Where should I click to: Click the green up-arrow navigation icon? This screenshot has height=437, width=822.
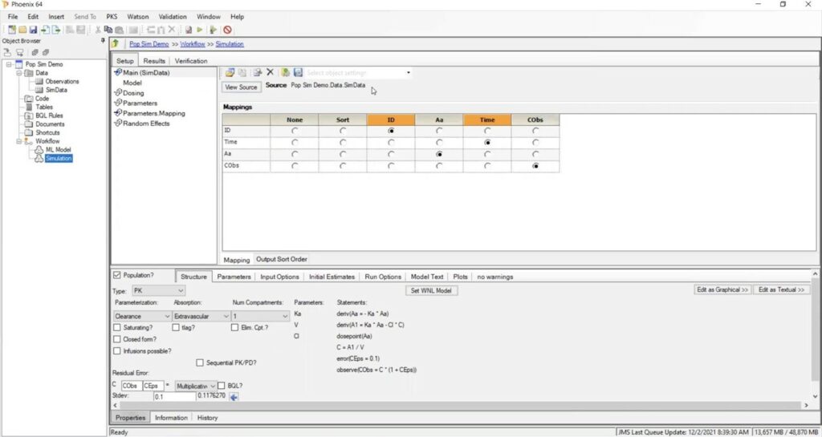116,43
